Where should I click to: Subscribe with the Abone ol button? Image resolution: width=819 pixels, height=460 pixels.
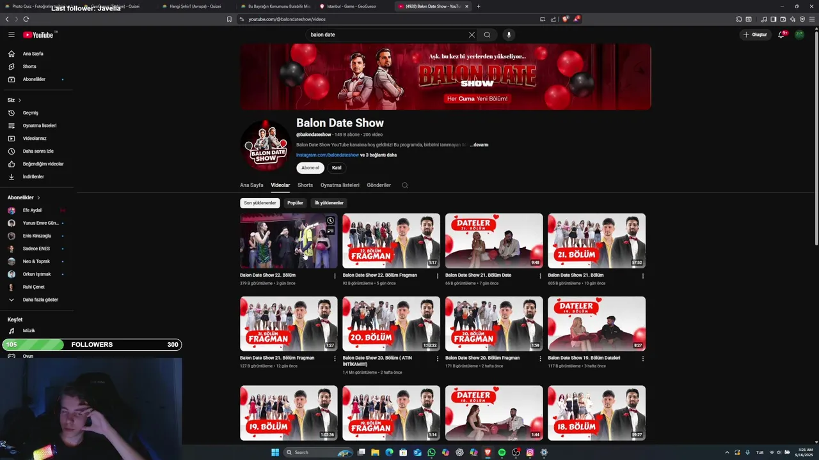point(310,168)
